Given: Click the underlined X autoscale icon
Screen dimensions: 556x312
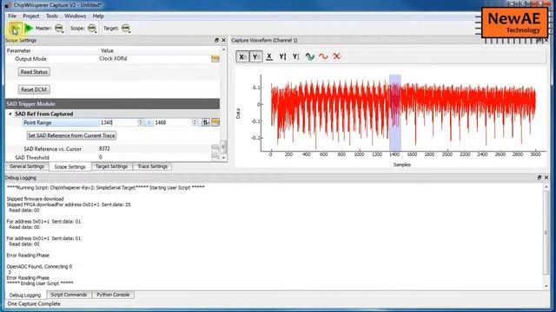Looking at the screenshot, I should click(x=269, y=56).
